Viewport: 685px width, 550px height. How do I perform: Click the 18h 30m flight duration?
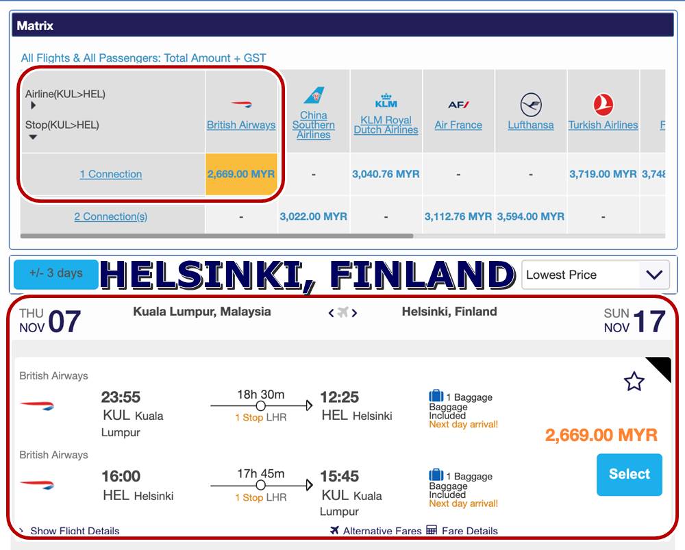(261, 395)
